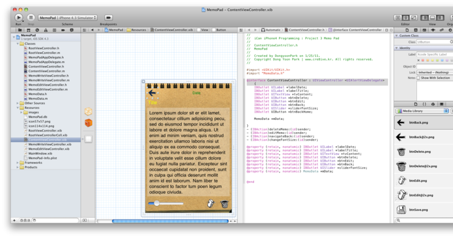The image size is (453, 238).
Task: Show the Project navigator folder icon
Action: coord(20,30)
